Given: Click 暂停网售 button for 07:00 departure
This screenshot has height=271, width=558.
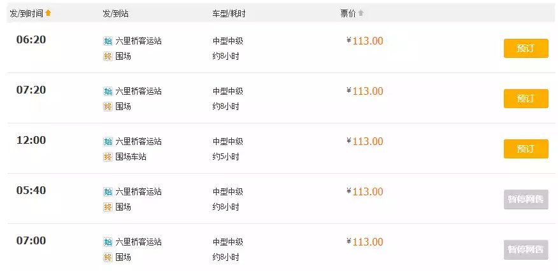Looking at the screenshot, I should [526, 249].
